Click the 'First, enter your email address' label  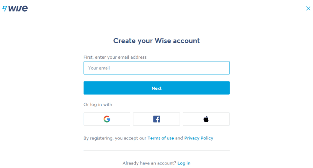coord(115,57)
